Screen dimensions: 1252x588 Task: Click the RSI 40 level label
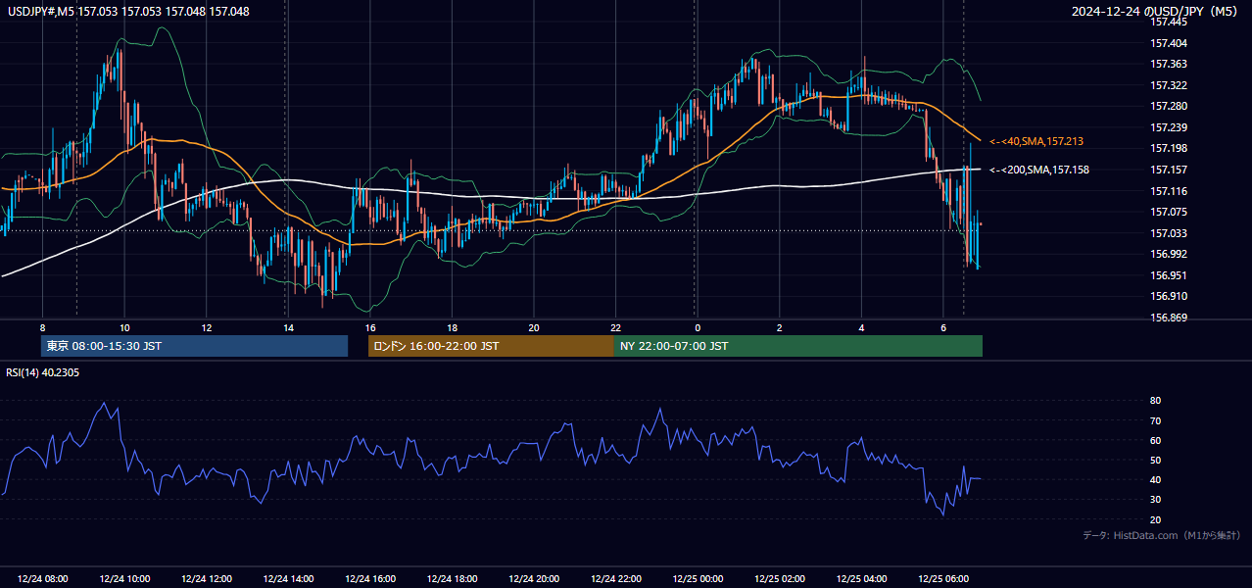pos(1156,480)
